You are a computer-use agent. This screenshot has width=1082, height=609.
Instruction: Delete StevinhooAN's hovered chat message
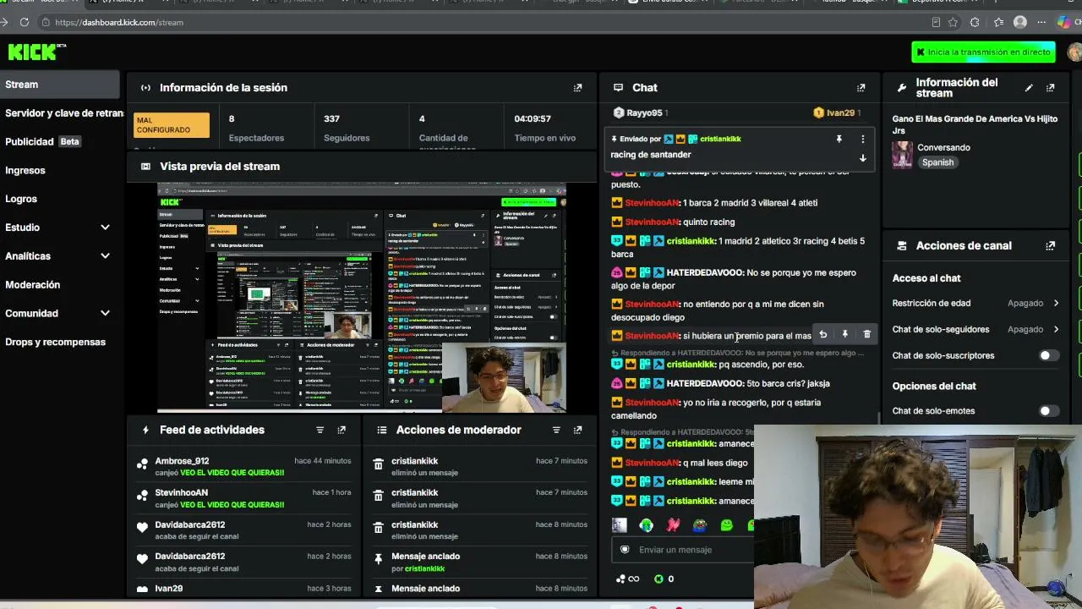coord(866,335)
